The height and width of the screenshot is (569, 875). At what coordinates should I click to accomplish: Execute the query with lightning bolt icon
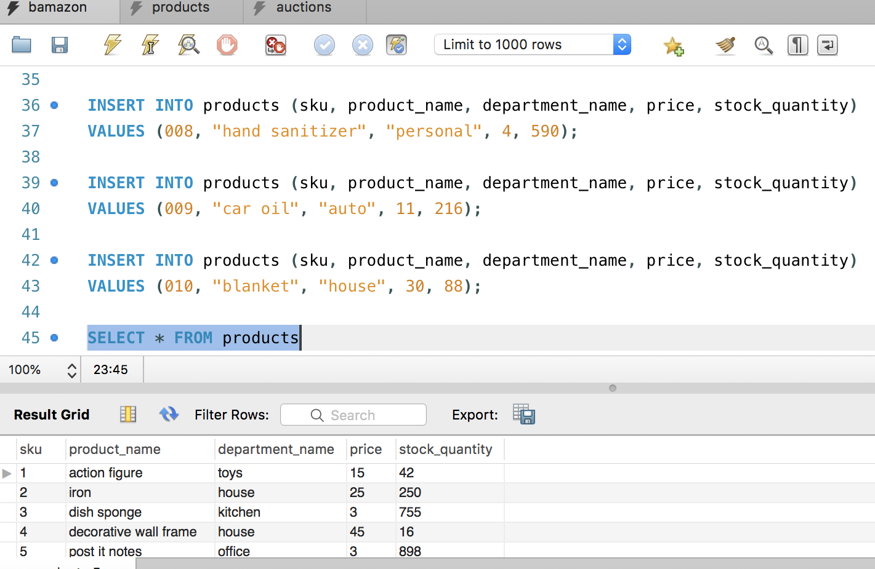point(112,45)
